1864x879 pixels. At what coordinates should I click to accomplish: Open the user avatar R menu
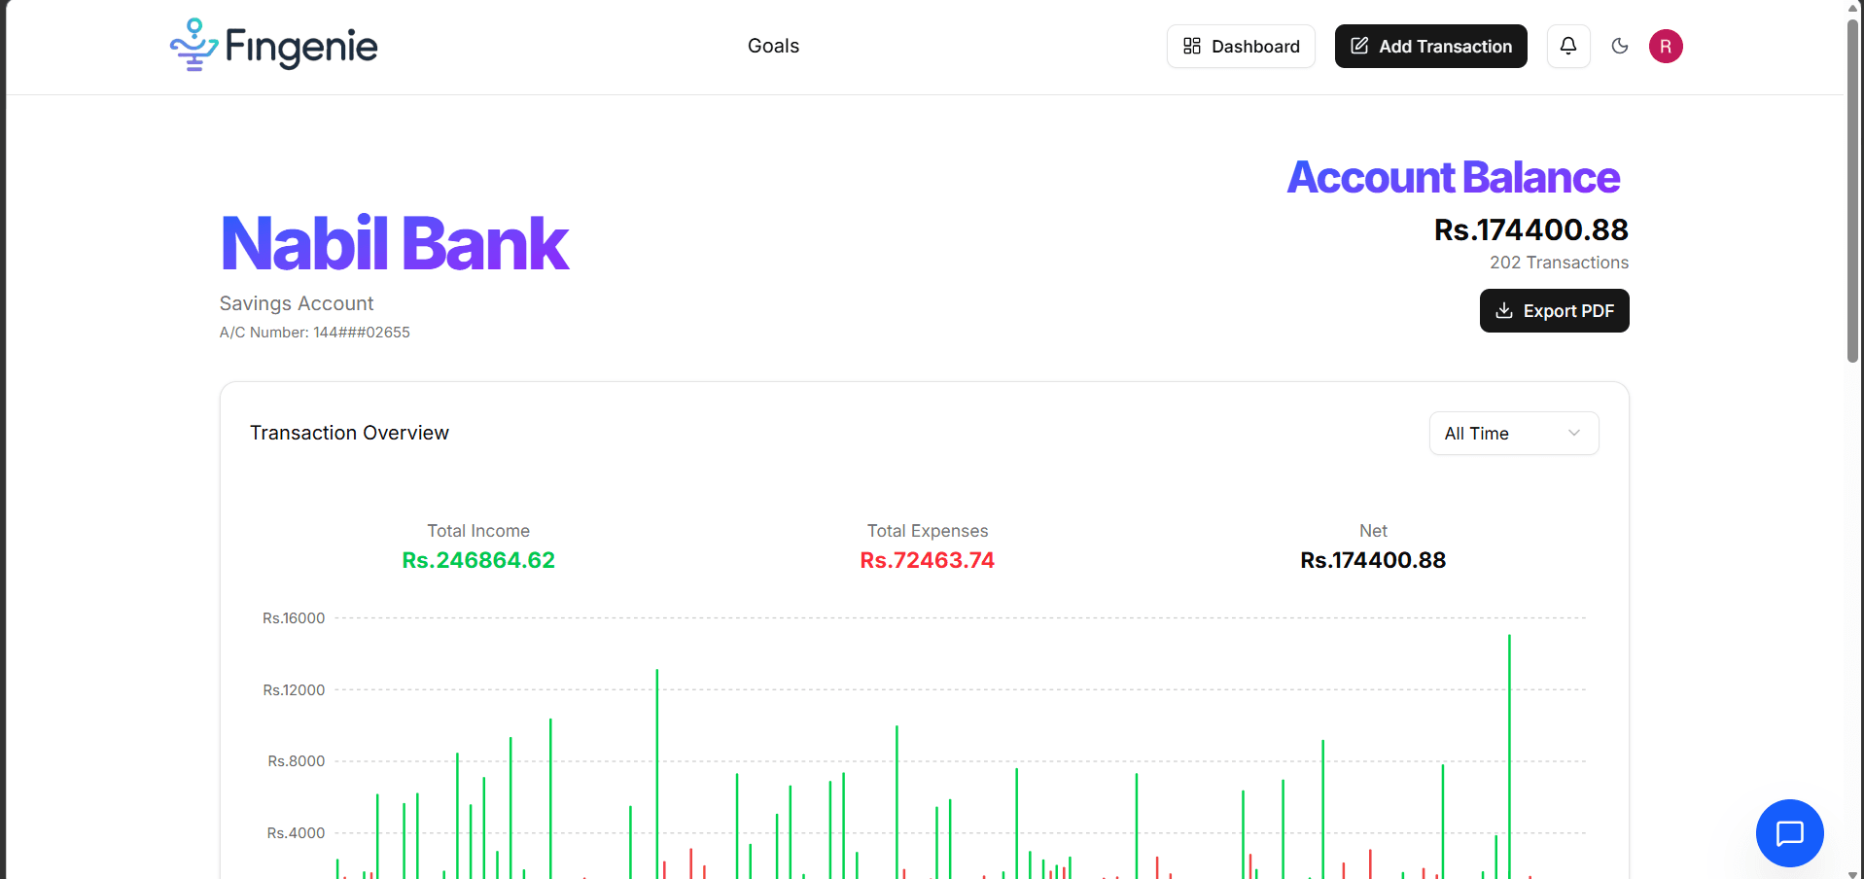coord(1666,46)
